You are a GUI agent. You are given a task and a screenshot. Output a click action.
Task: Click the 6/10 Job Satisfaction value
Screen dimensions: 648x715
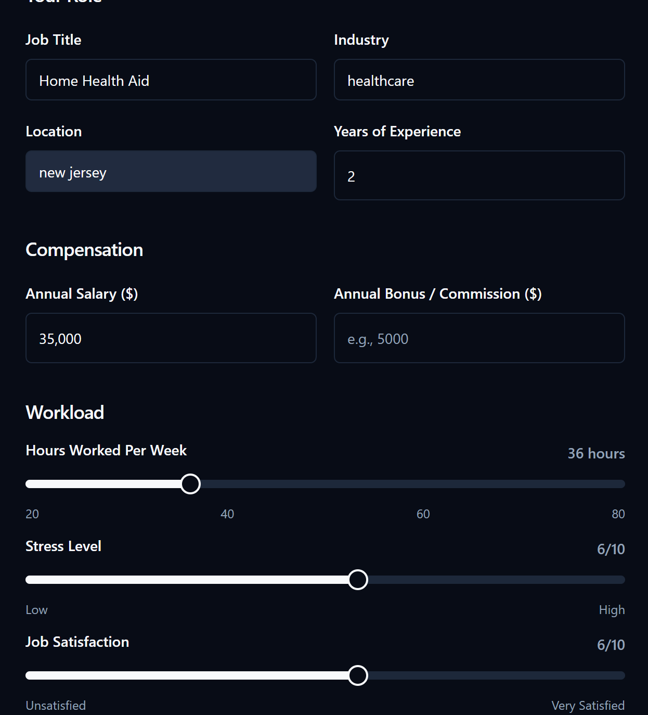point(611,645)
